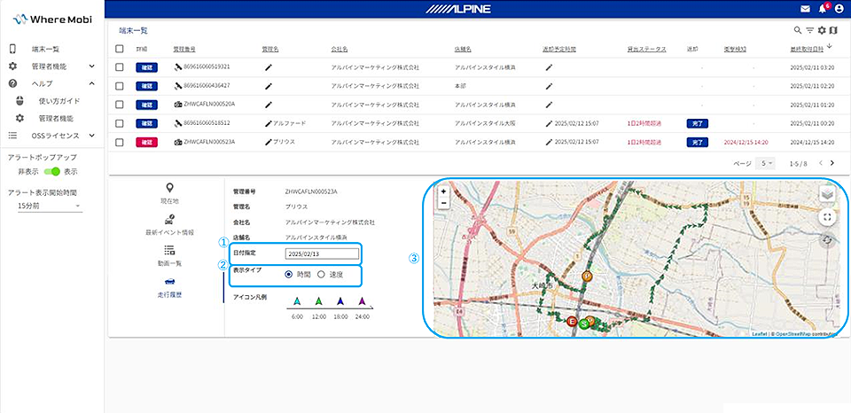Viewport: 851px width, 413px height.
Task: Open the アラート表示開始時間 15分前 dropdown
Action: (50, 206)
